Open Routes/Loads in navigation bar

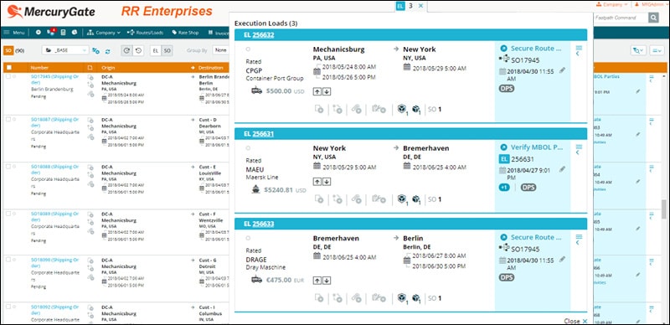tap(145, 32)
